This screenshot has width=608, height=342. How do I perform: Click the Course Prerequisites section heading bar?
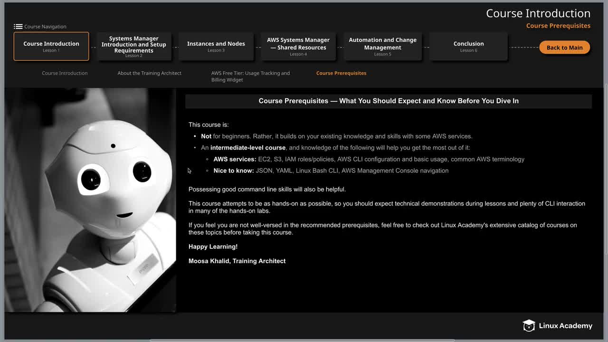pos(389,101)
